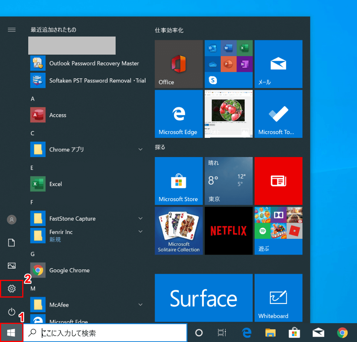The height and width of the screenshot is (342, 357).
Task: Open the red News tile
Action: coord(278,181)
